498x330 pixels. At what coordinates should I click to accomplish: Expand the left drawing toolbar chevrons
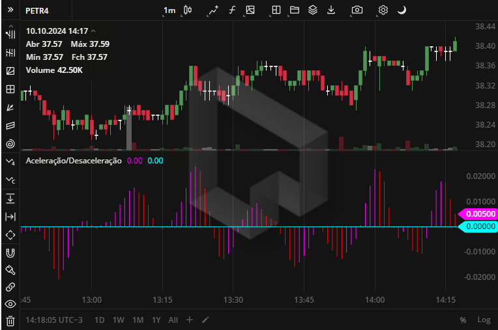click(x=10, y=10)
